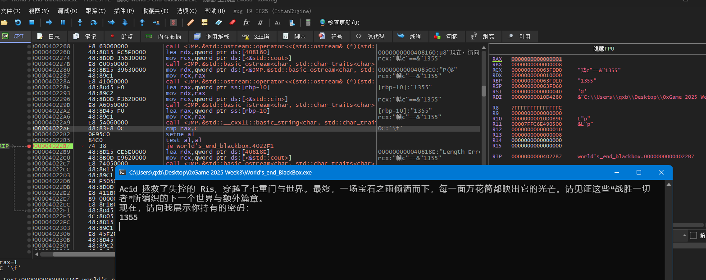Toggle the breakpoint dot at address 4022B7

pos(29,146)
